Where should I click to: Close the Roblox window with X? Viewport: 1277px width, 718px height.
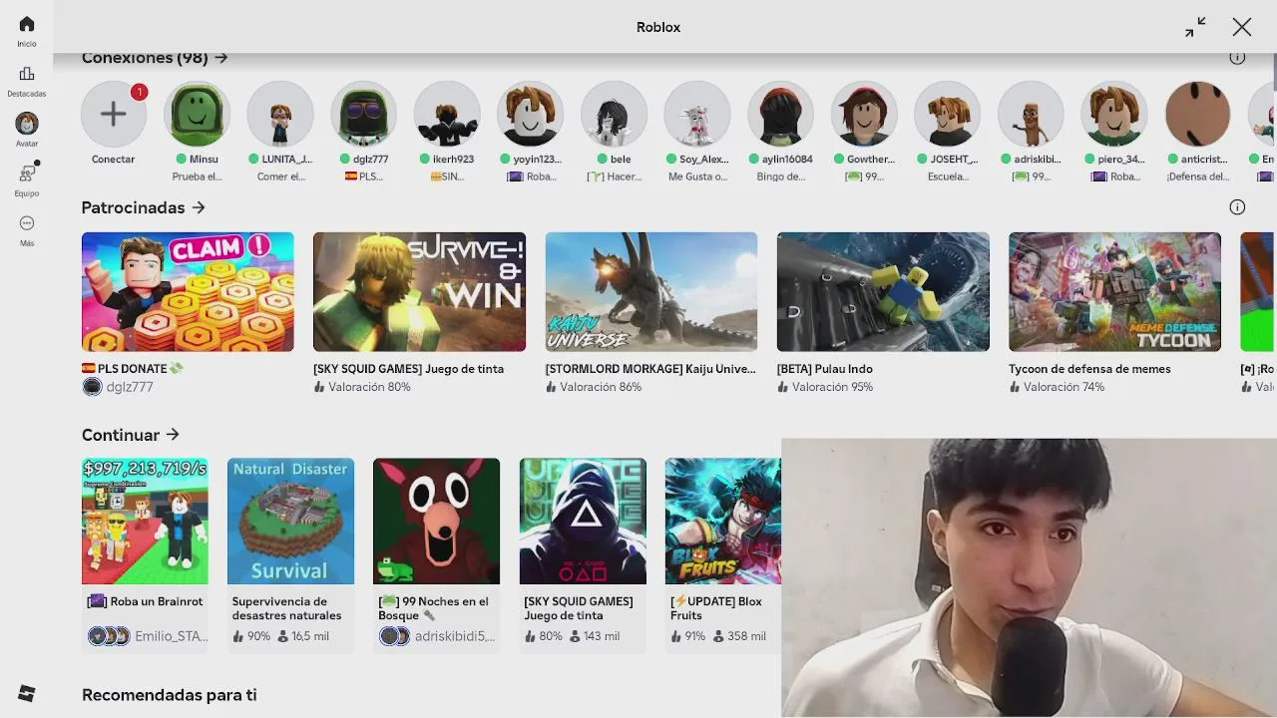[x=1241, y=27]
